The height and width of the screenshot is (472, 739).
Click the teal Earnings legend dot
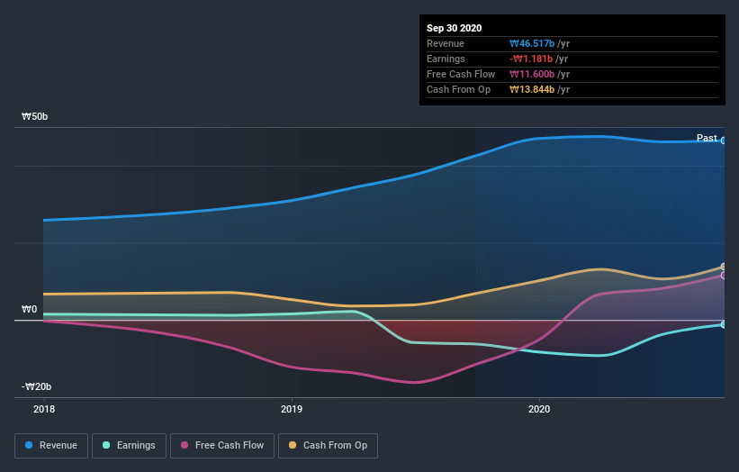106,445
